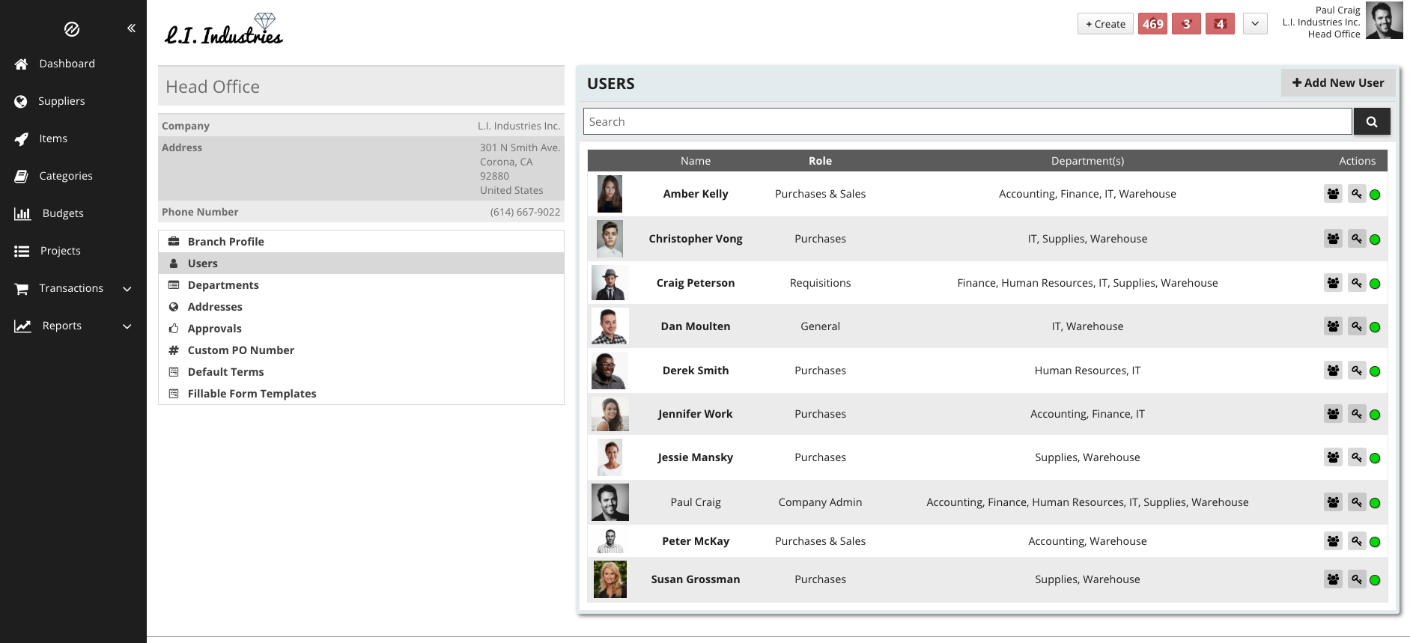
Task: Toggle active status dot for Susan Grossman
Action: pos(1375,580)
